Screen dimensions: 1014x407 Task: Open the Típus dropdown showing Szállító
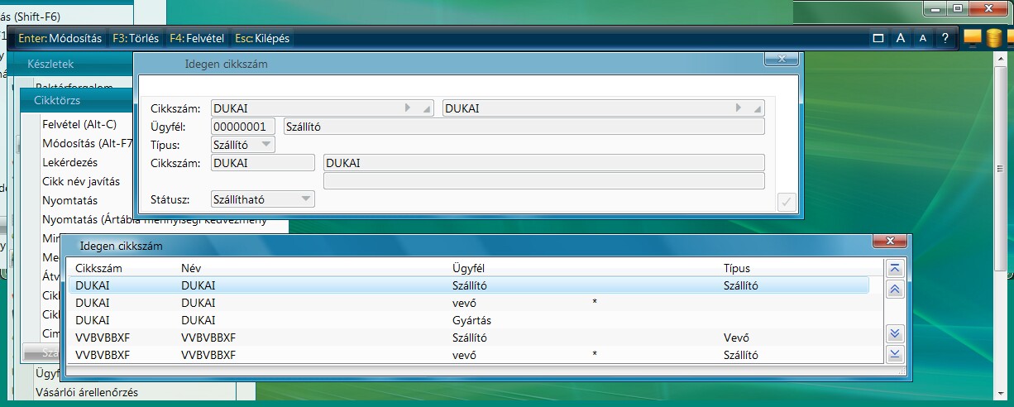[243, 145]
